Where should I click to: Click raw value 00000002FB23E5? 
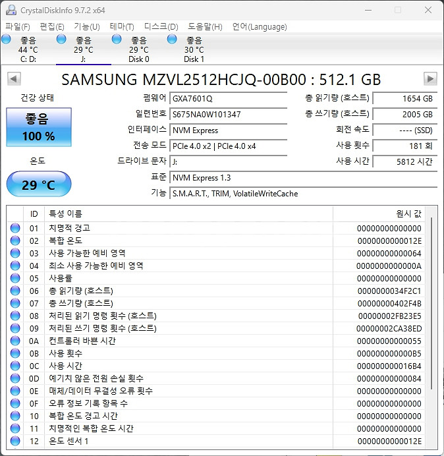(x=389, y=316)
